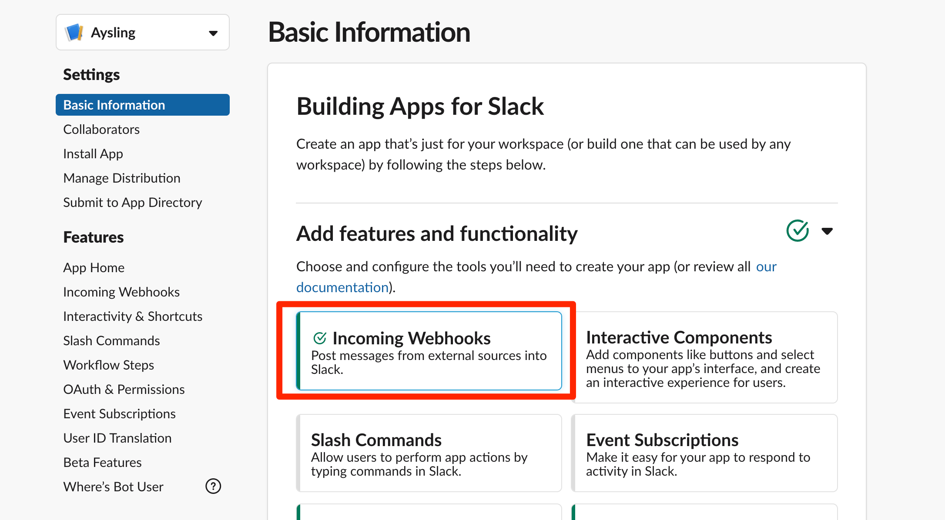Open Interactivity & Shortcuts in sidebar
Screen dimensions: 945x520
(x=133, y=316)
